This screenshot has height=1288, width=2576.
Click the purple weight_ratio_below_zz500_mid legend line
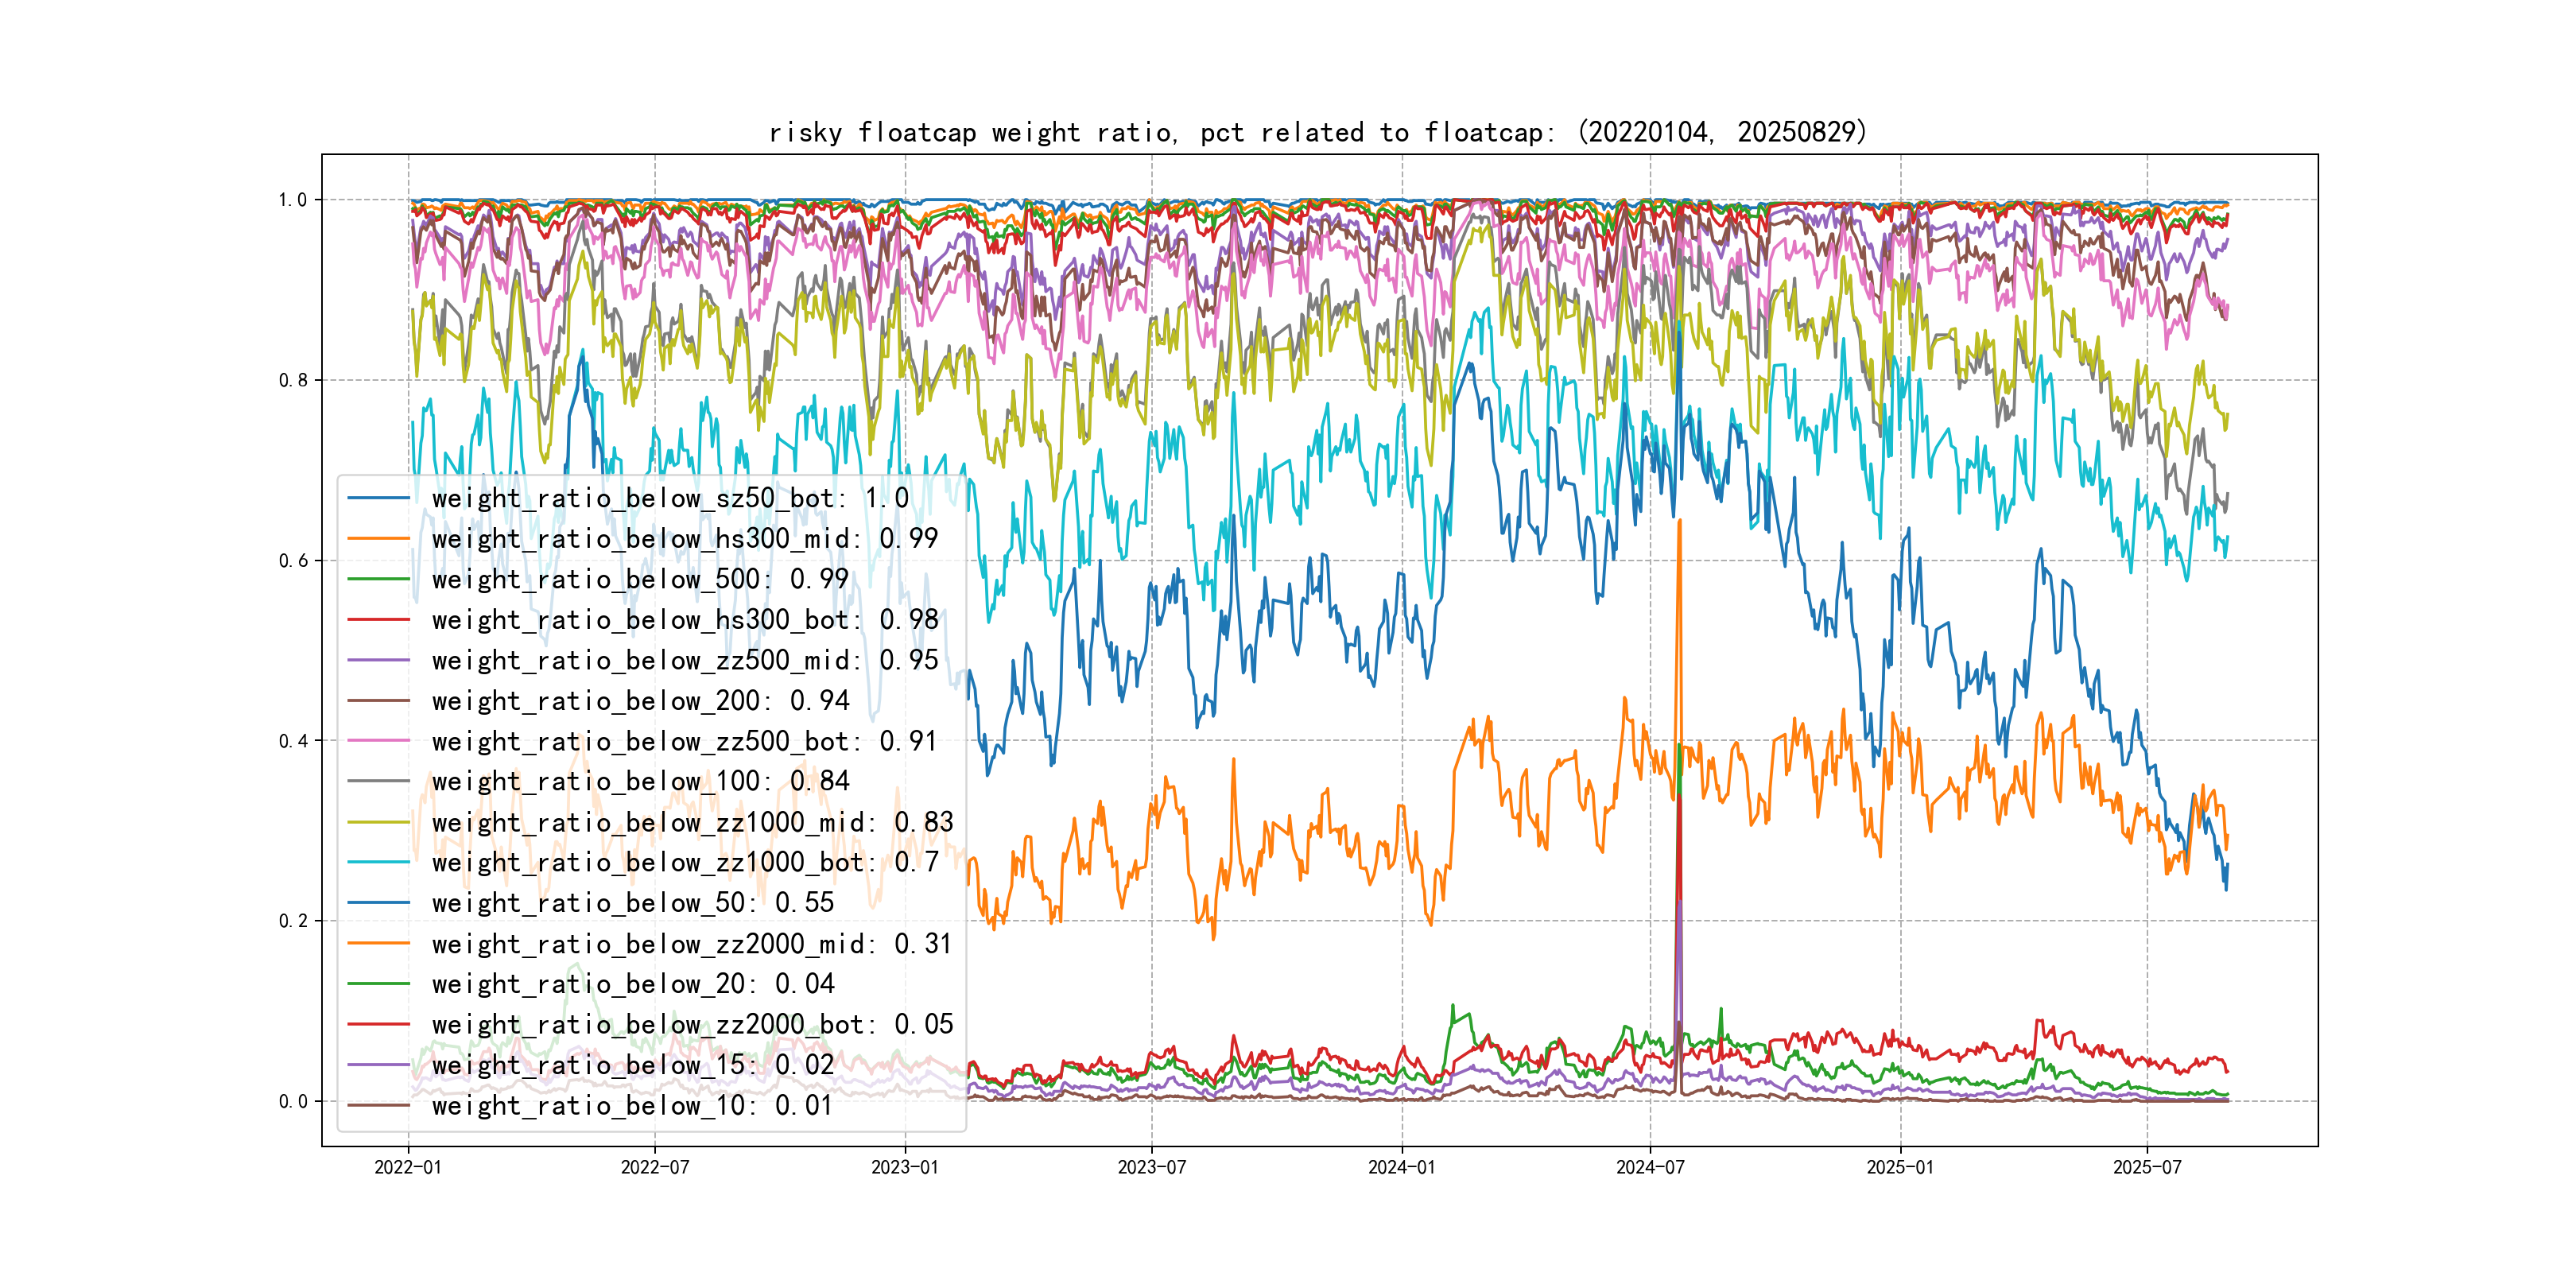tap(378, 661)
